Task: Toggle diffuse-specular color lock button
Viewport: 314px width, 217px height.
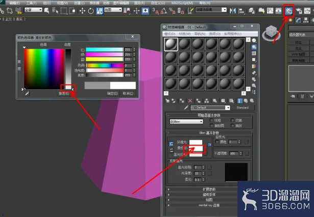Action: click(x=172, y=150)
